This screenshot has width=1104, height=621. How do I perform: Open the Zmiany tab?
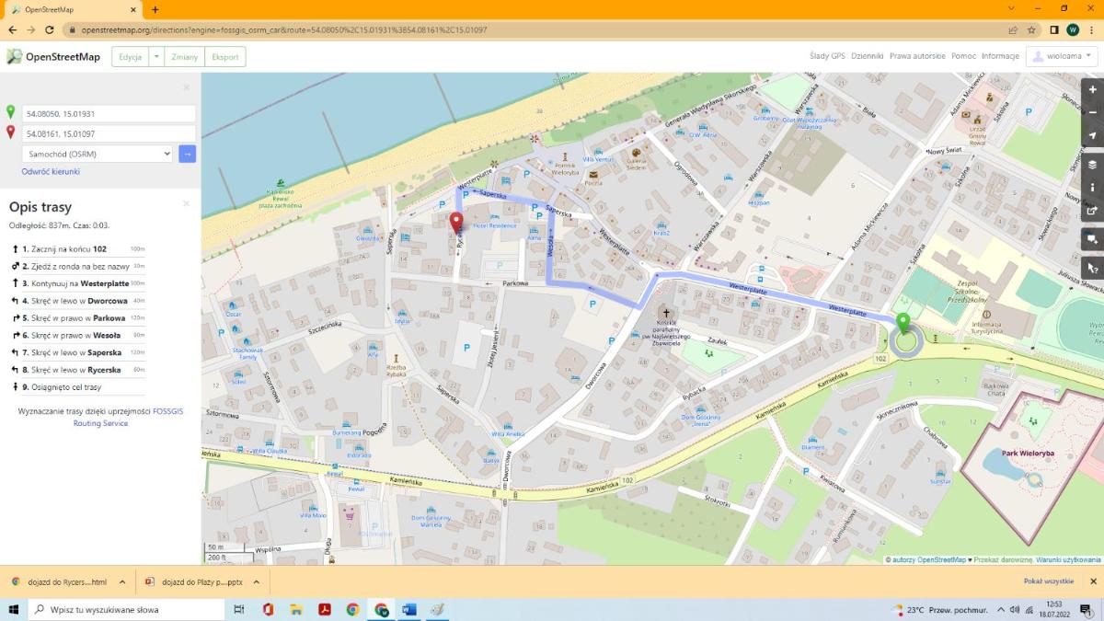(185, 57)
